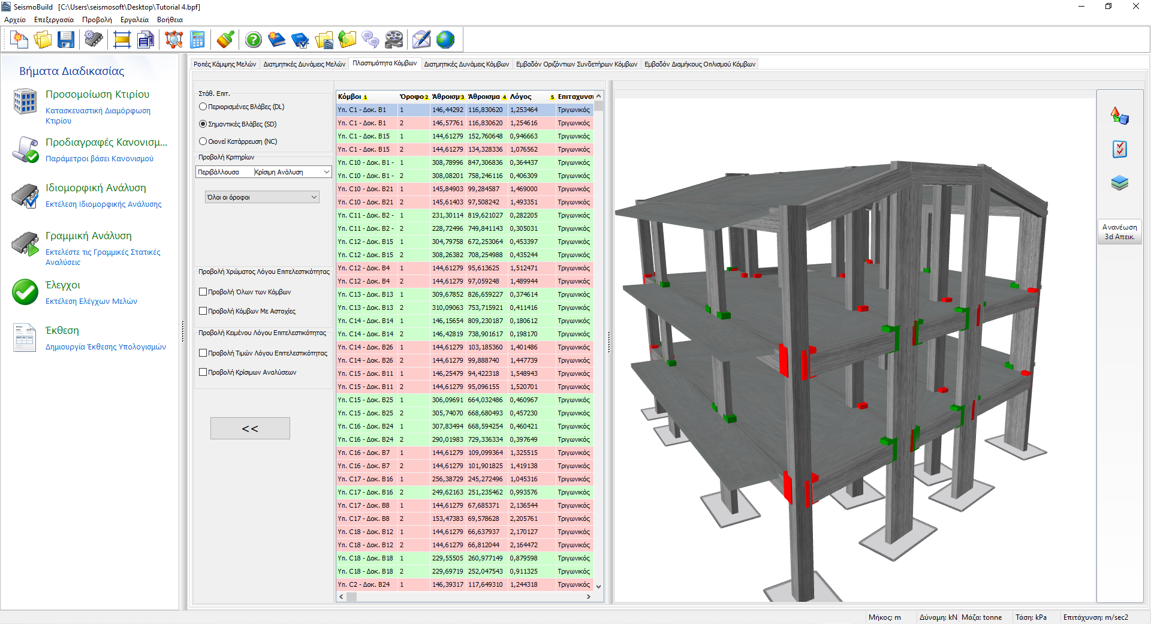Select the Περιορισμένες Βλάβες (DL) radio button
1151x624 pixels.
point(203,107)
